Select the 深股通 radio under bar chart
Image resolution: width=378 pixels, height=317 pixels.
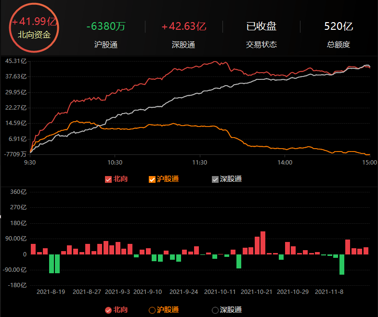[215, 310]
